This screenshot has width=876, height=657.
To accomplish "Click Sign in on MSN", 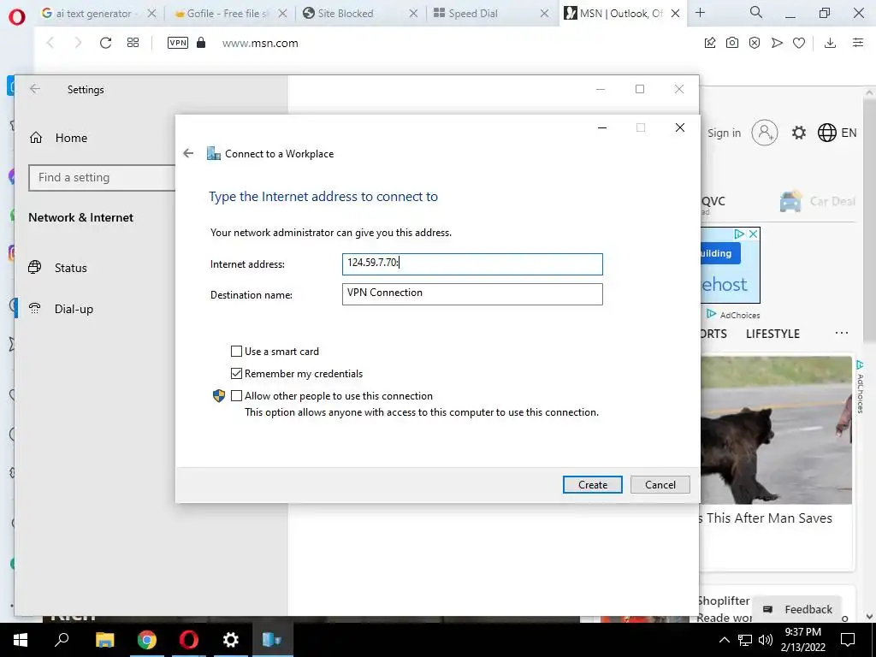I will pyautogui.click(x=724, y=133).
